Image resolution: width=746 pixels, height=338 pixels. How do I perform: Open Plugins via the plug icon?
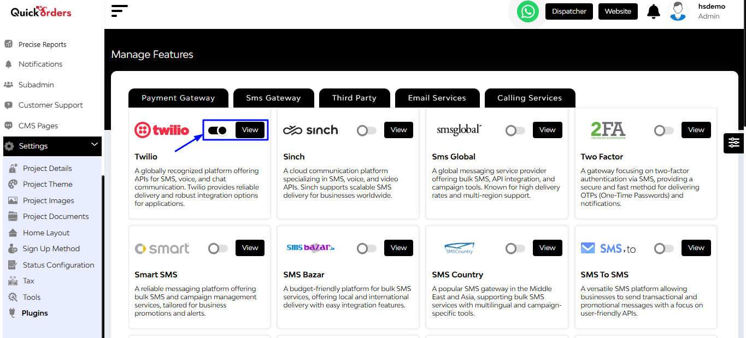point(13,313)
